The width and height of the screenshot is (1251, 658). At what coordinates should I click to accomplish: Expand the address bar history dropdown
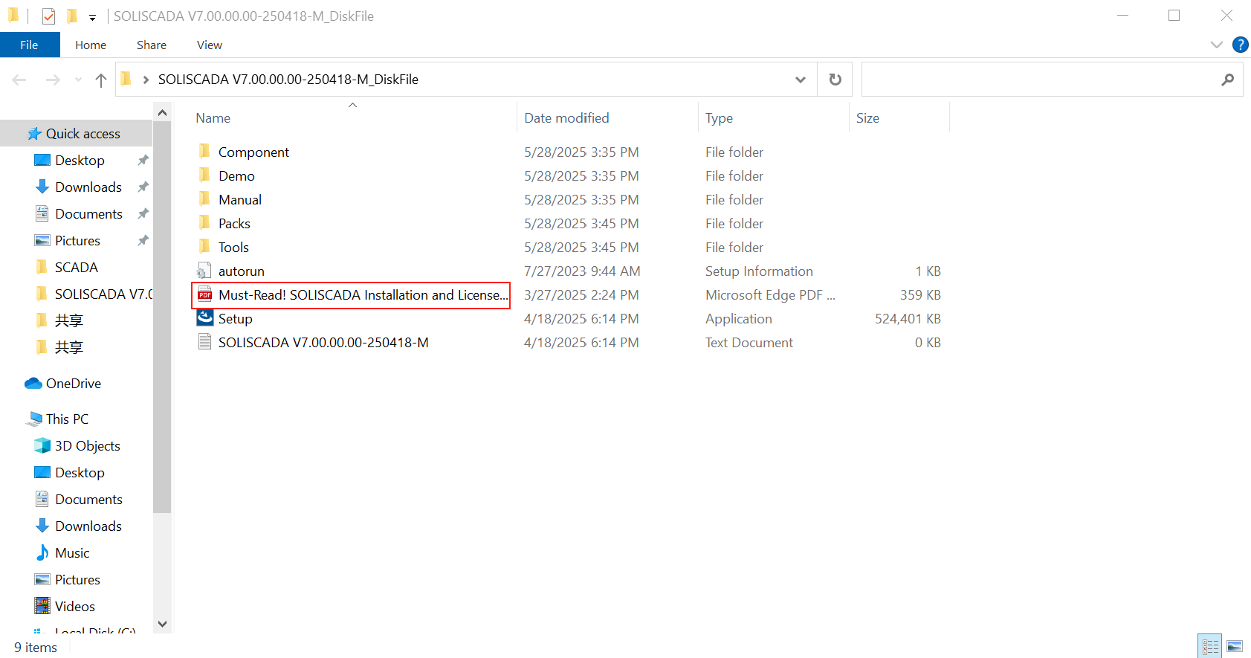(801, 80)
